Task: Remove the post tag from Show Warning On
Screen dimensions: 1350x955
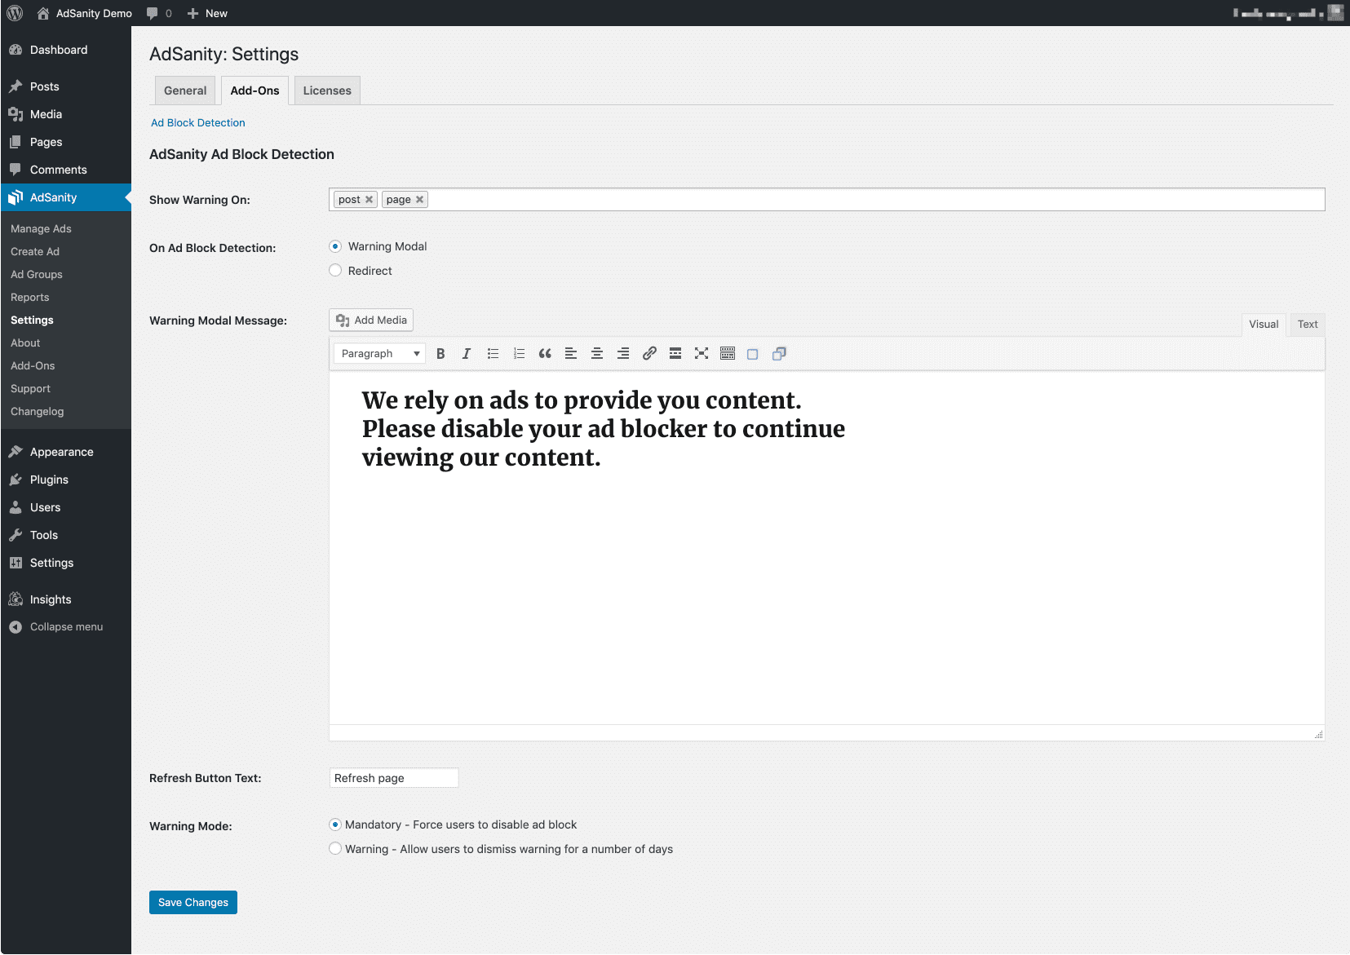Action: tap(370, 200)
